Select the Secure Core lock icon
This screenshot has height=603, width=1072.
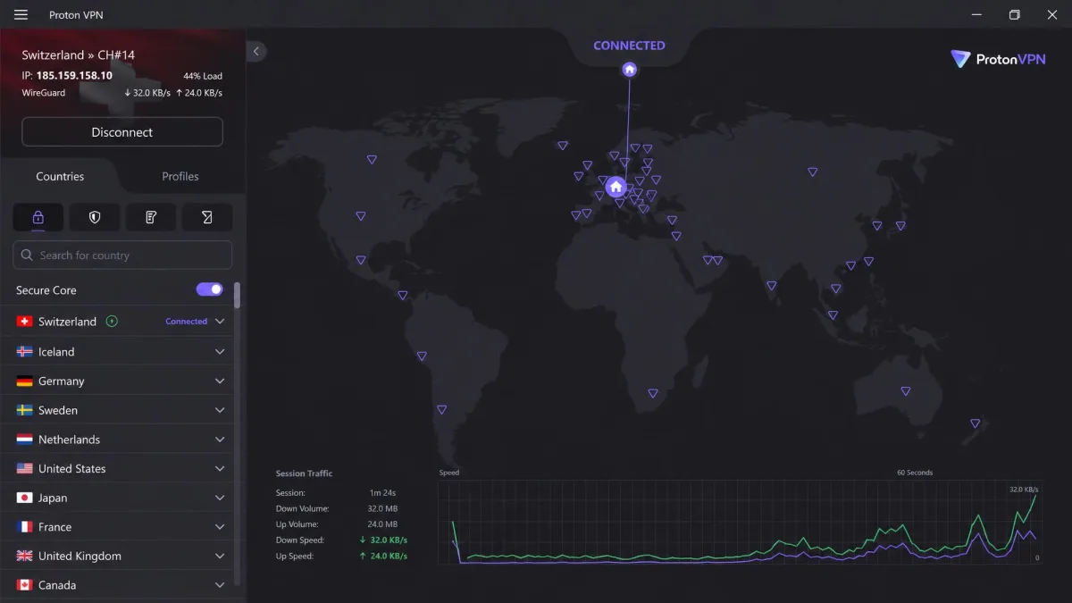click(38, 217)
